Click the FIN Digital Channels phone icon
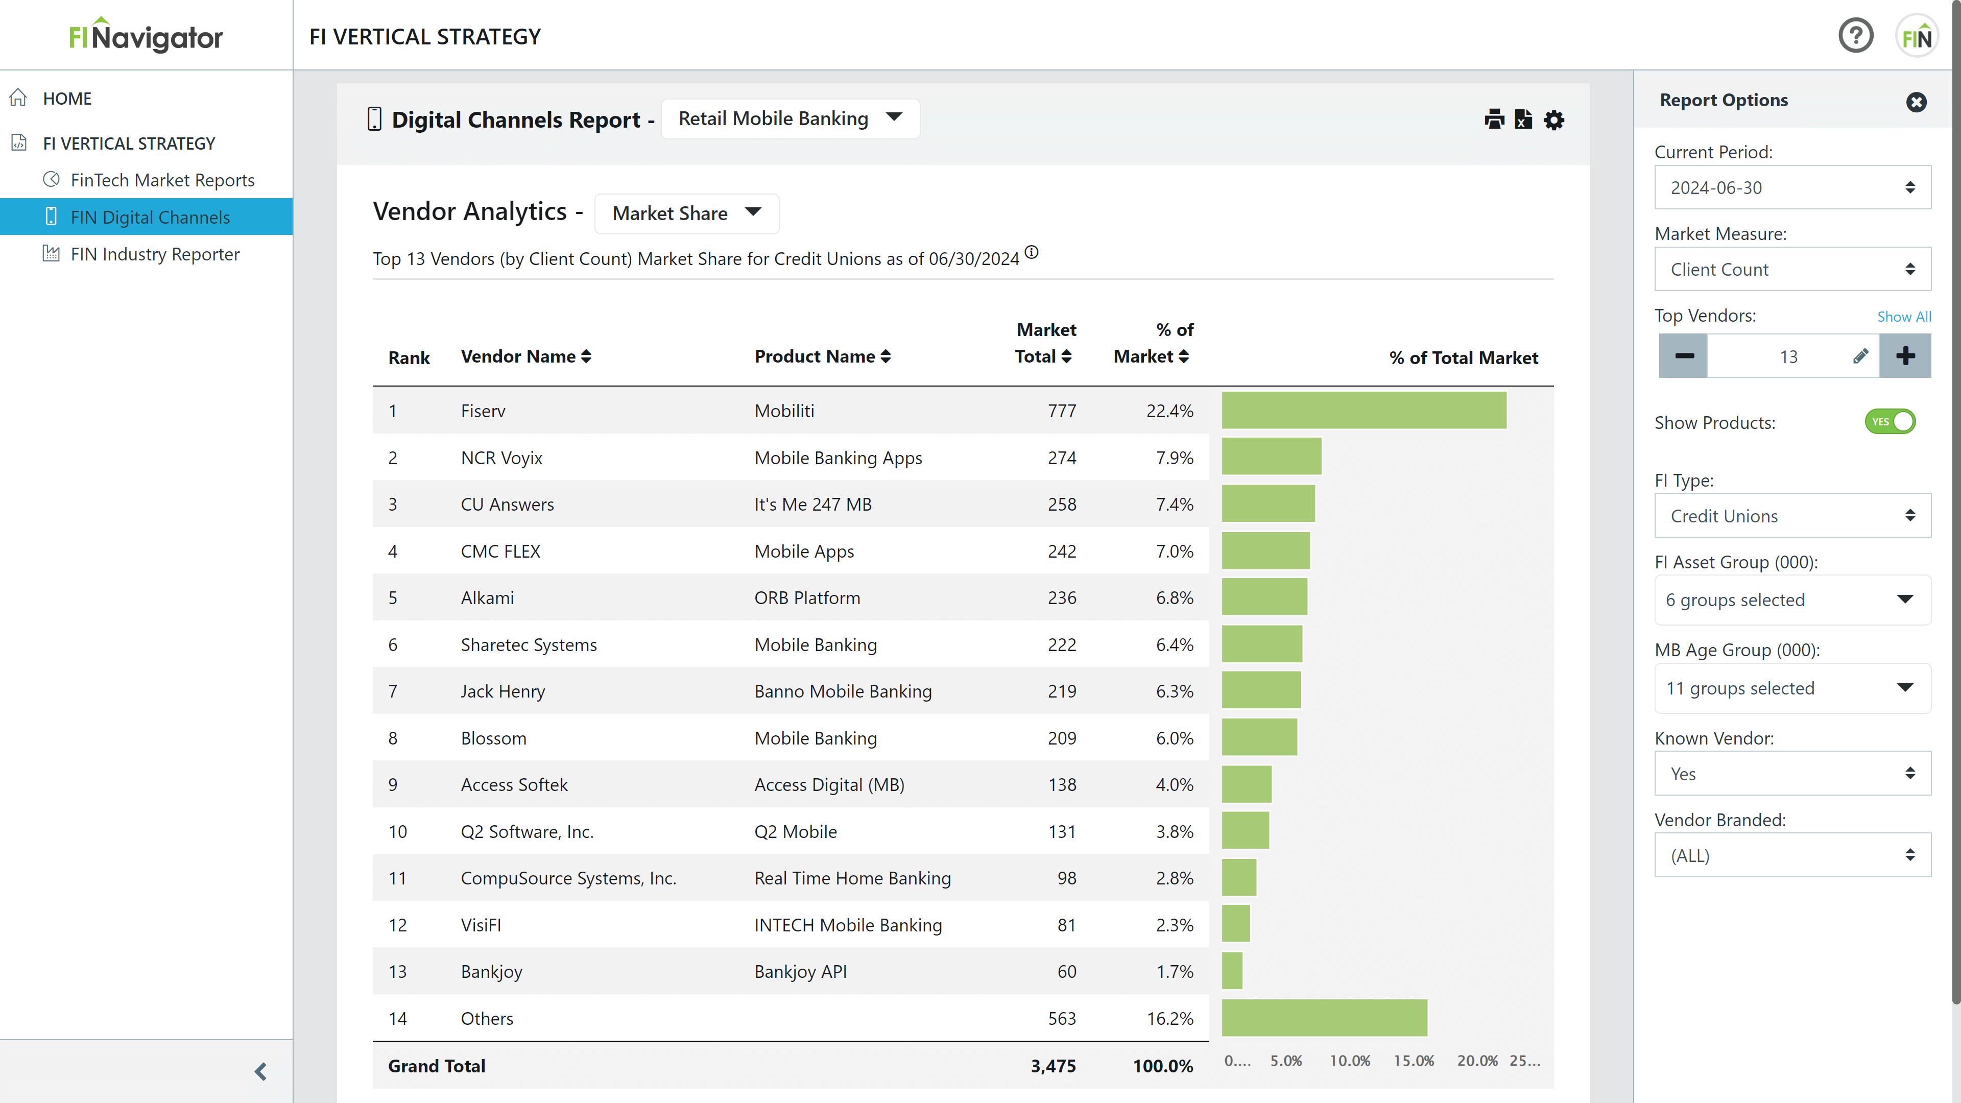The height and width of the screenshot is (1103, 1961). click(51, 217)
